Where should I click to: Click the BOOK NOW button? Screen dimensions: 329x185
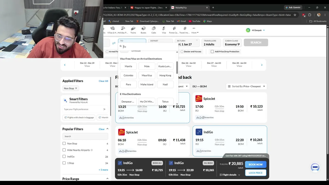tap(255, 164)
